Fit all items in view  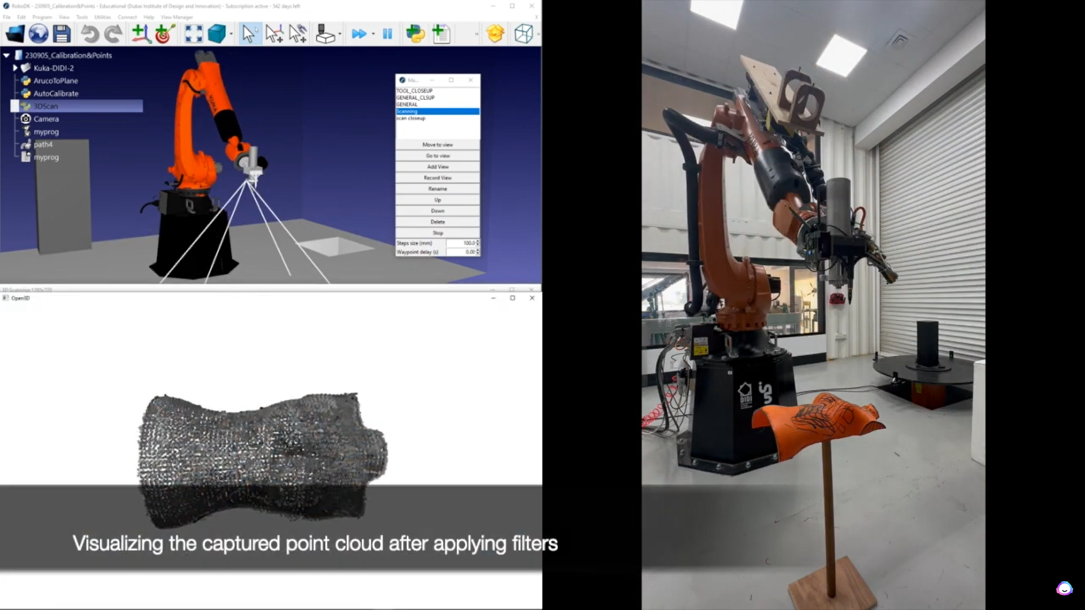(x=193, y=34)
